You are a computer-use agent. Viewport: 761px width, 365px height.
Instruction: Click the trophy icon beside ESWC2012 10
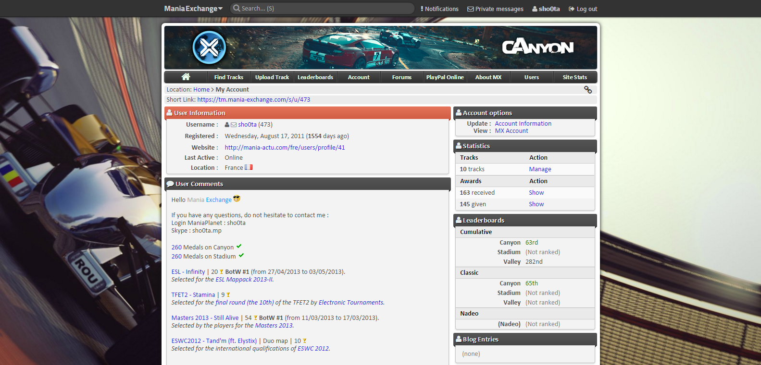tap(305, 341)
